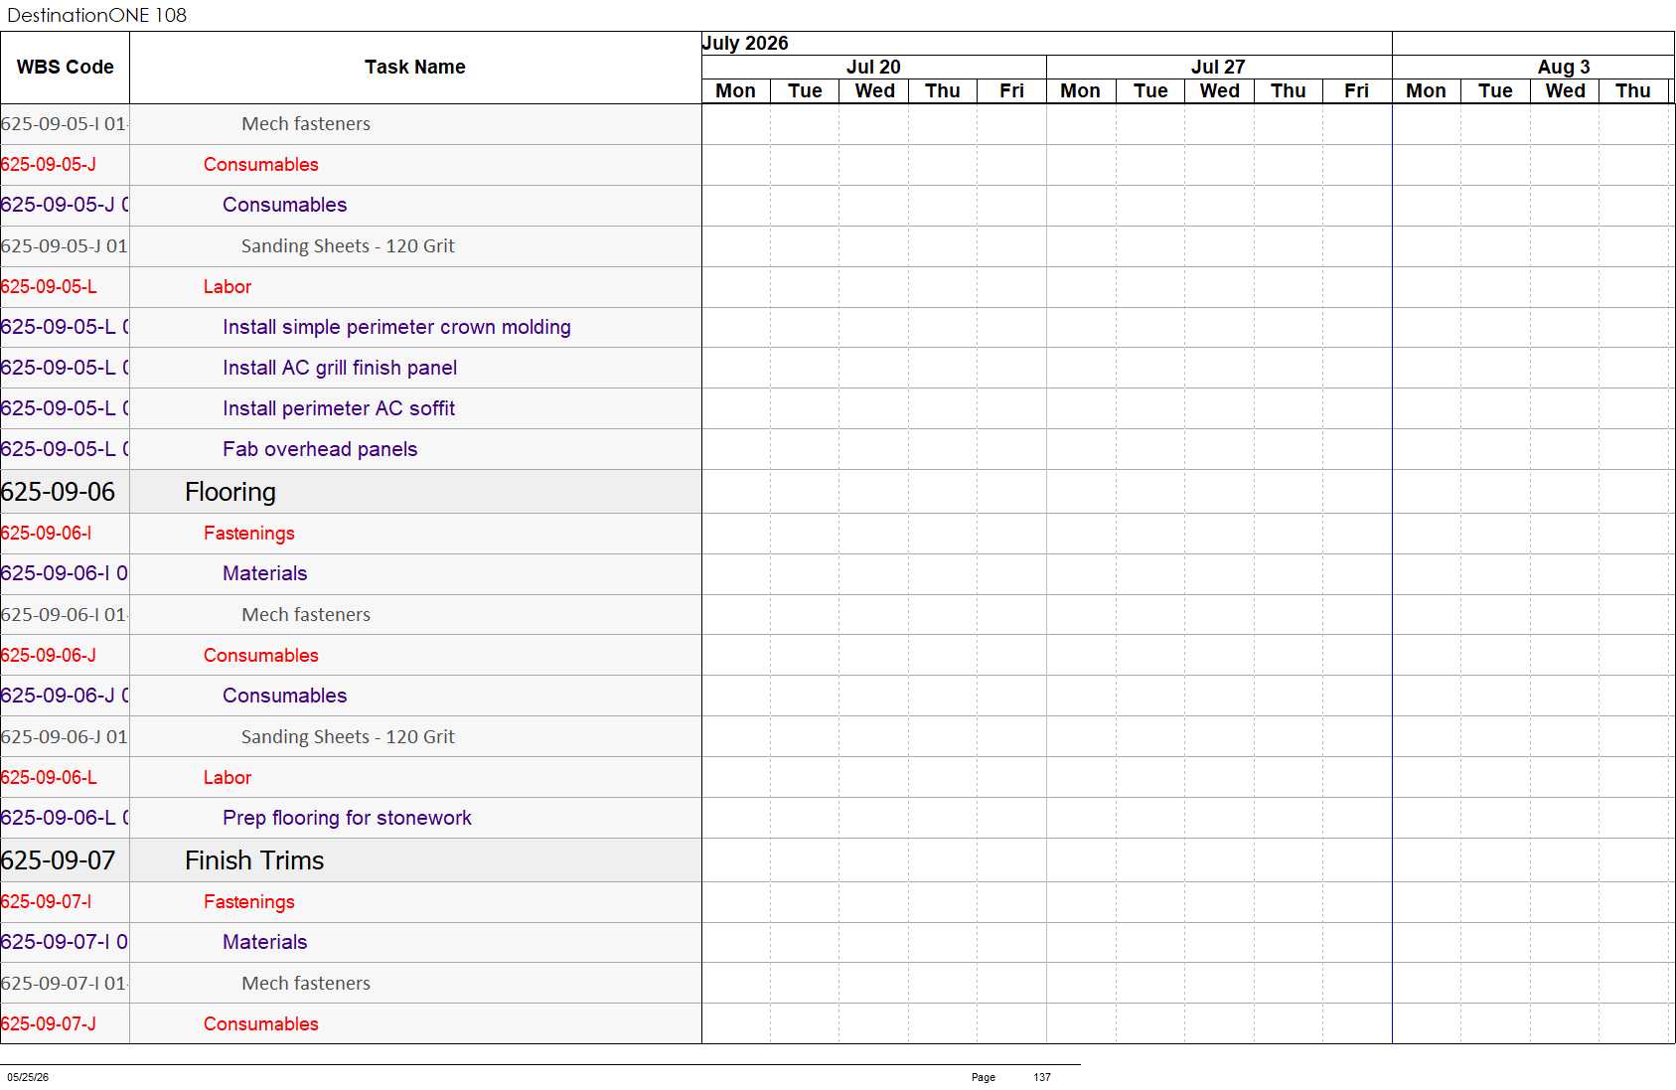Click the DestinationONE 108 project title

point(96,15)
